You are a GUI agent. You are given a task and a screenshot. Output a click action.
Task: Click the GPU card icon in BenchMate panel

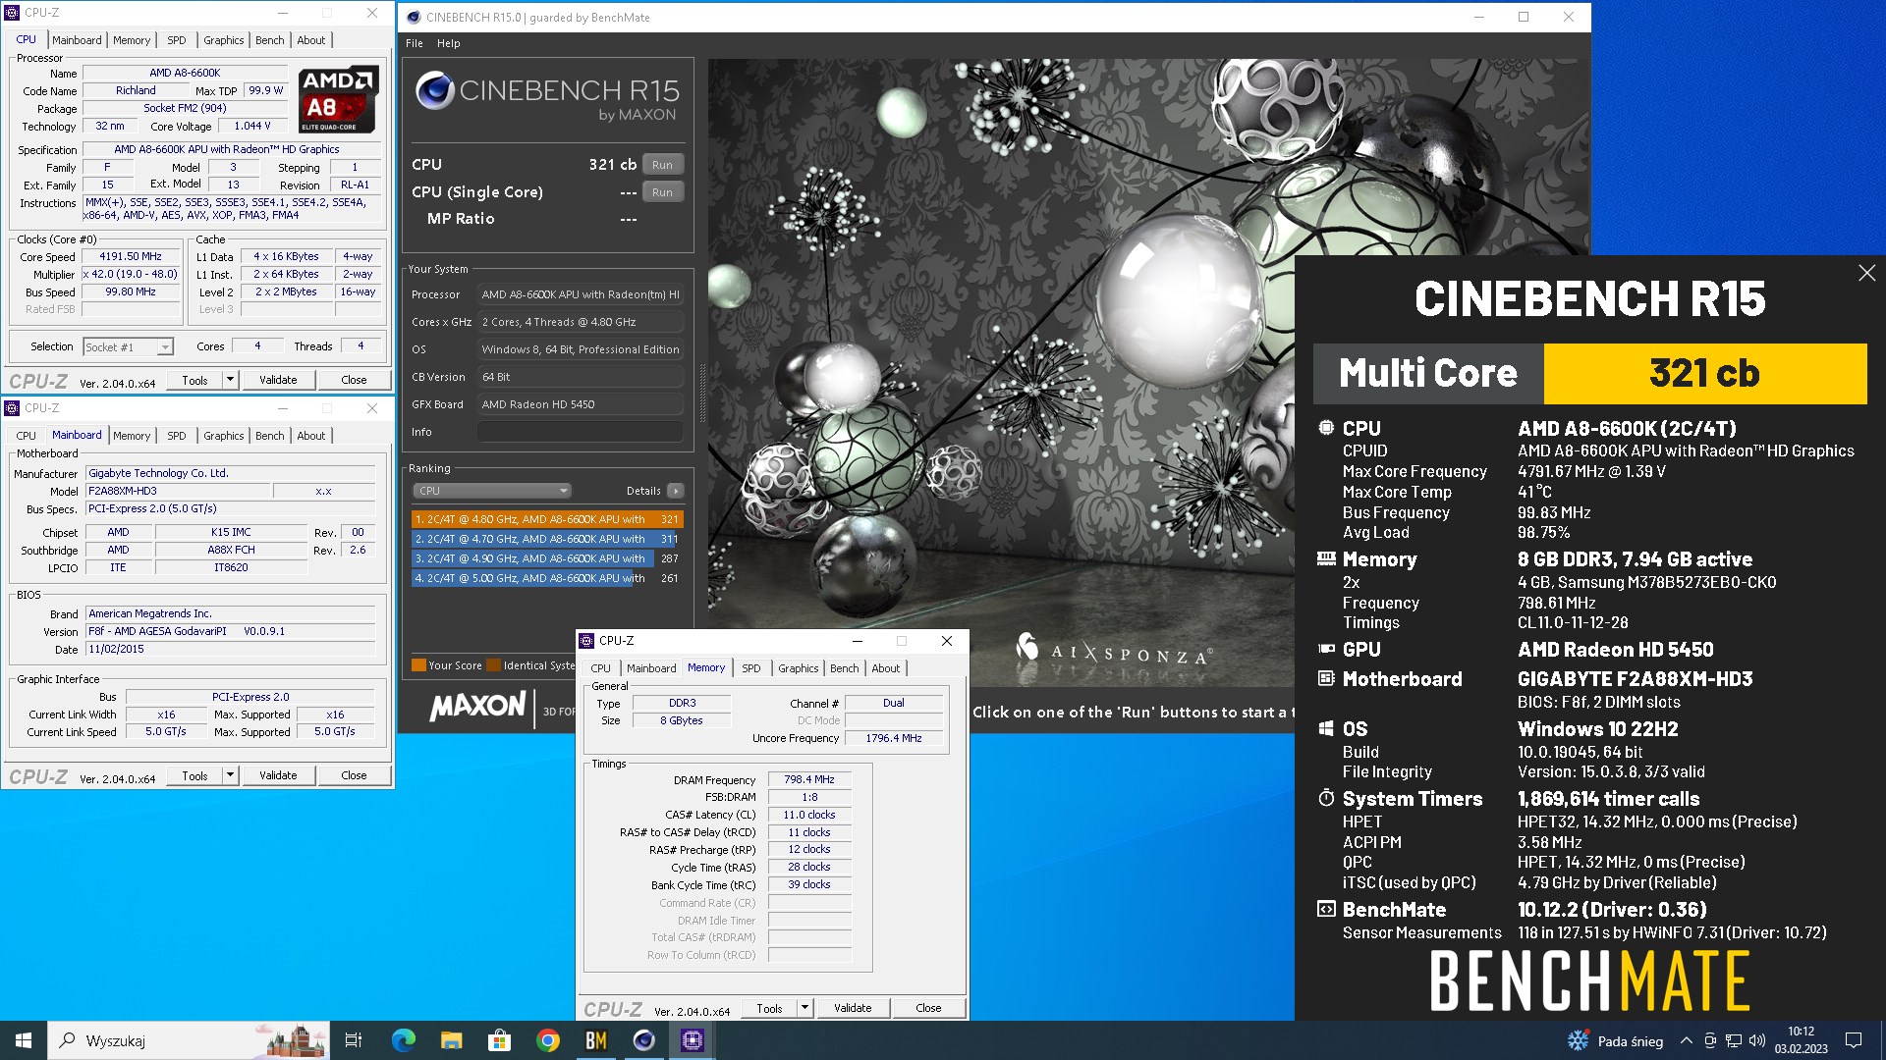click(x=1326, y=649)
